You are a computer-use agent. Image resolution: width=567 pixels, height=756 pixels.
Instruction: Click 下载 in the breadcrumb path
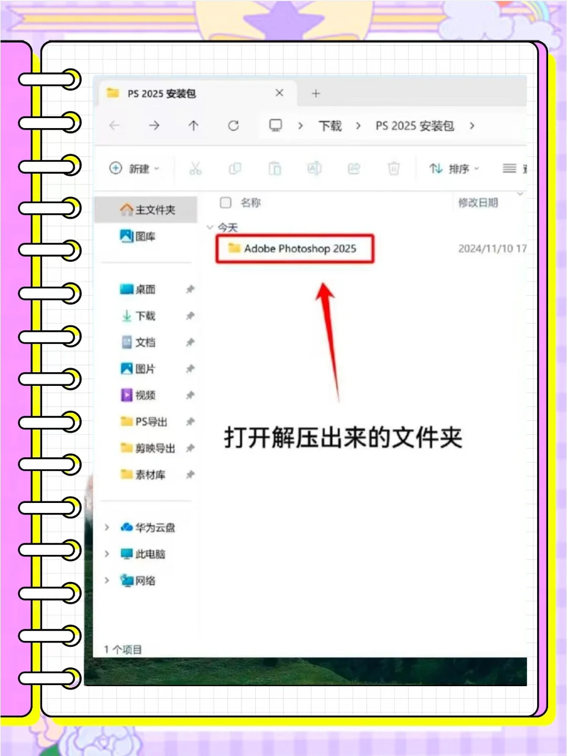[330, 126]
